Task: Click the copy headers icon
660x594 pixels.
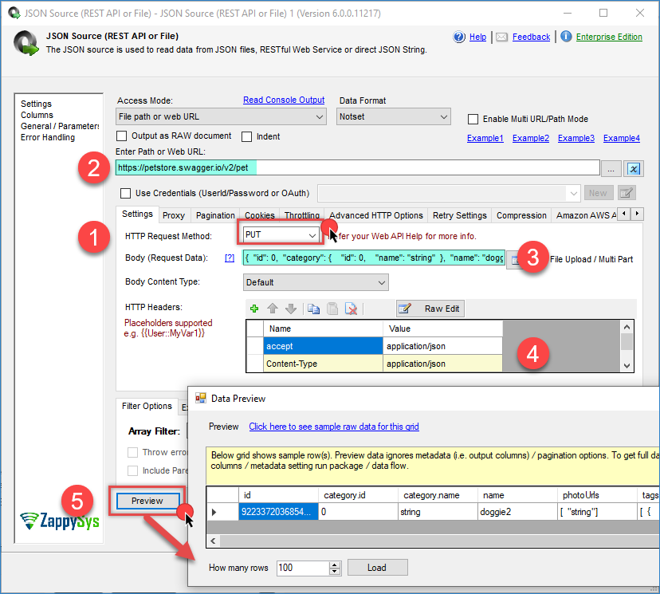Action: pos(313,309)
